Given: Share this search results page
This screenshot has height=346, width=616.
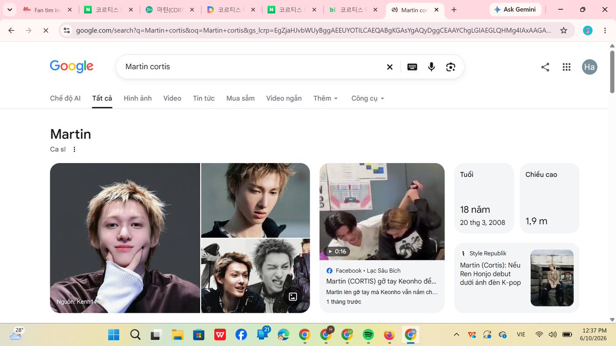Looking at the screenshot, I should coord(545,67).
